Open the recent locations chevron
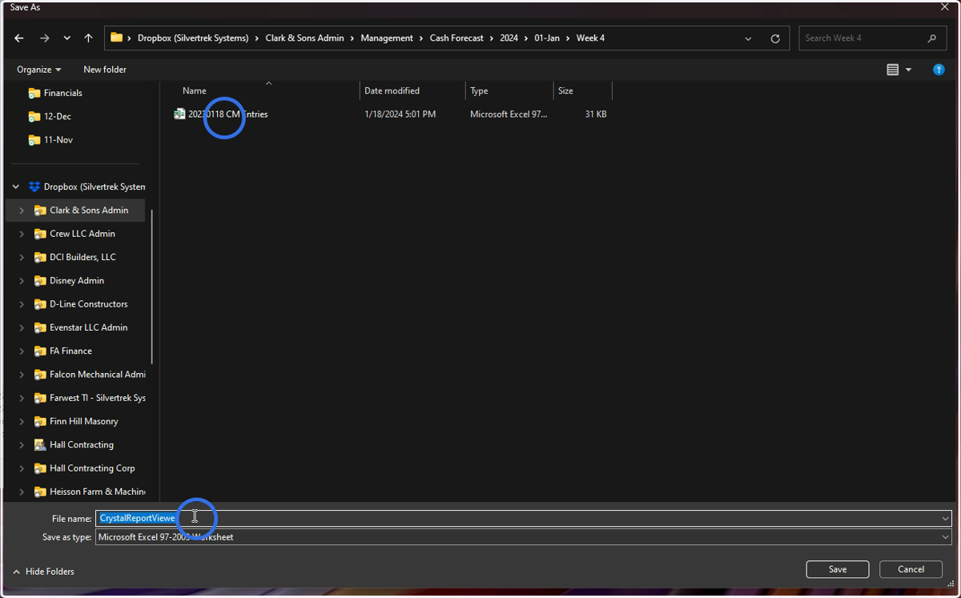 click(x=67, y=38)
